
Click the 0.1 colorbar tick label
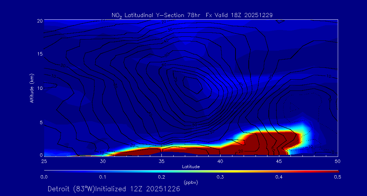103,177
